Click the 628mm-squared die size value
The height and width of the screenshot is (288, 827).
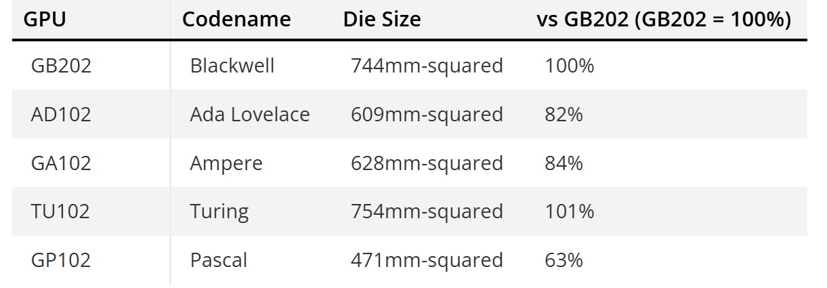click(x=427, y=163)
